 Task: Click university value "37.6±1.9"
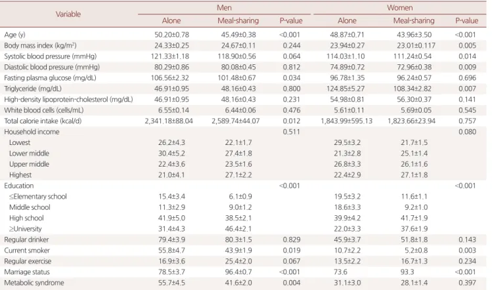tap(414, 229)
